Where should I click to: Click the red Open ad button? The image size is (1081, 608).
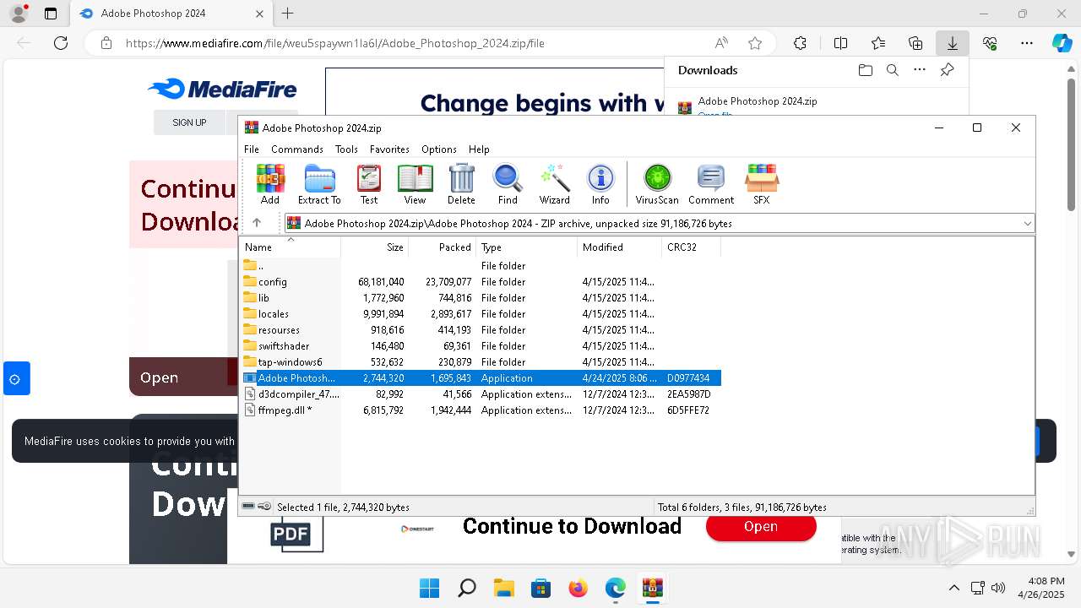click(x=760, y=526)
